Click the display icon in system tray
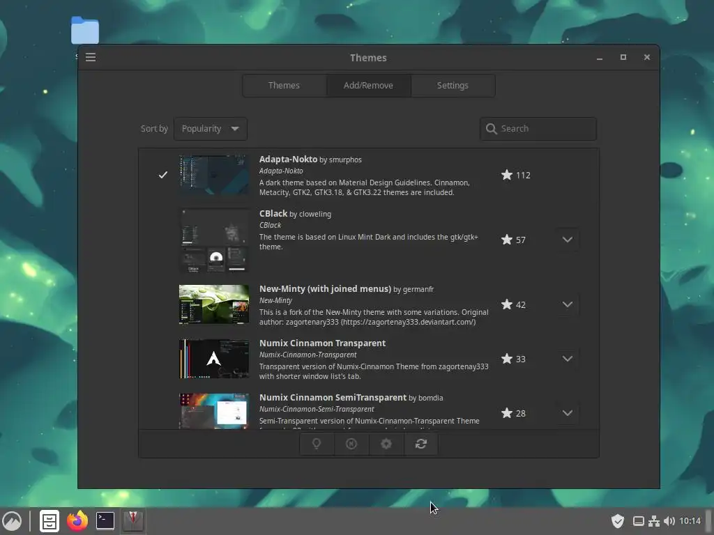Screen dimensions: 714x535 (x=639, y=521)
